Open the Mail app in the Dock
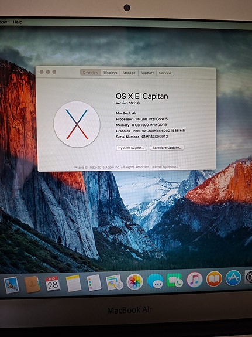 pyautogui.click(x=11, y=285)
